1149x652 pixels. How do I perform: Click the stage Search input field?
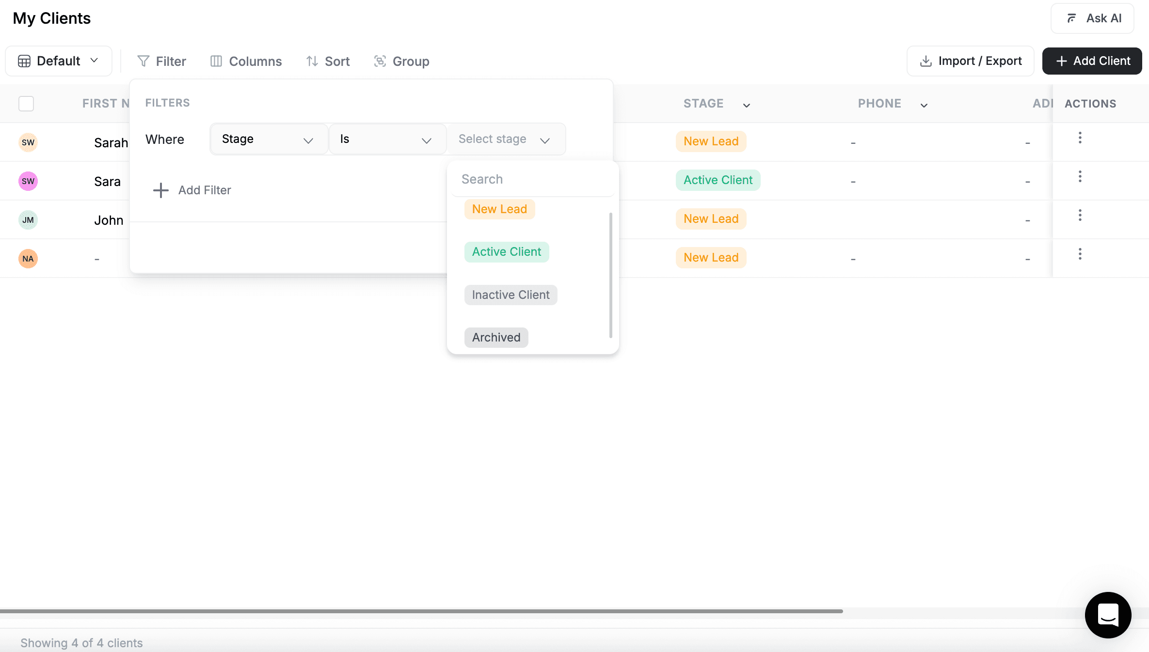pos(532,179)
